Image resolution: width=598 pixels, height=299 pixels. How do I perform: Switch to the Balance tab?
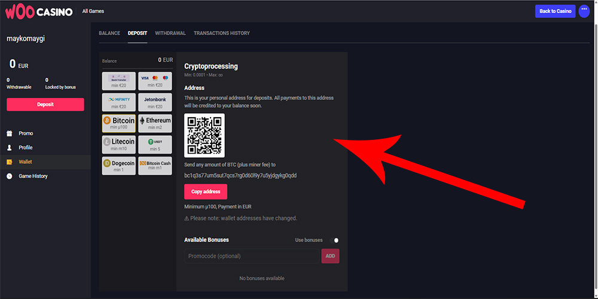click(109, 33)
